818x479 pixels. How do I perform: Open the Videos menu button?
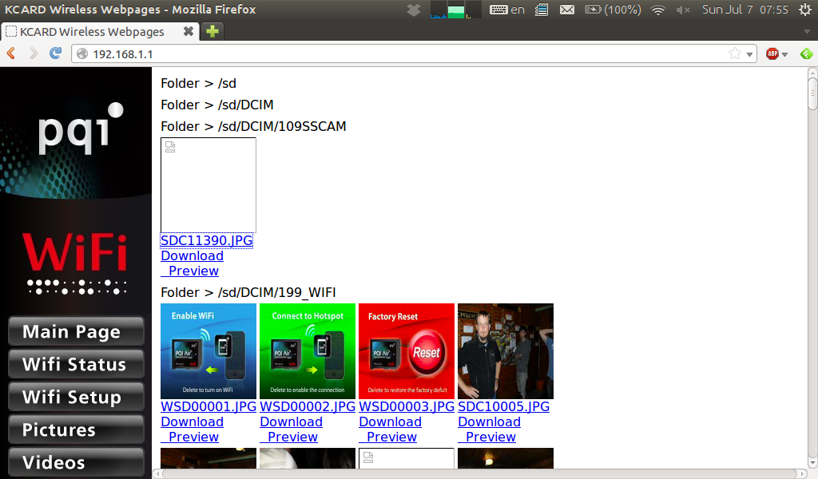(x=76, y=461)
